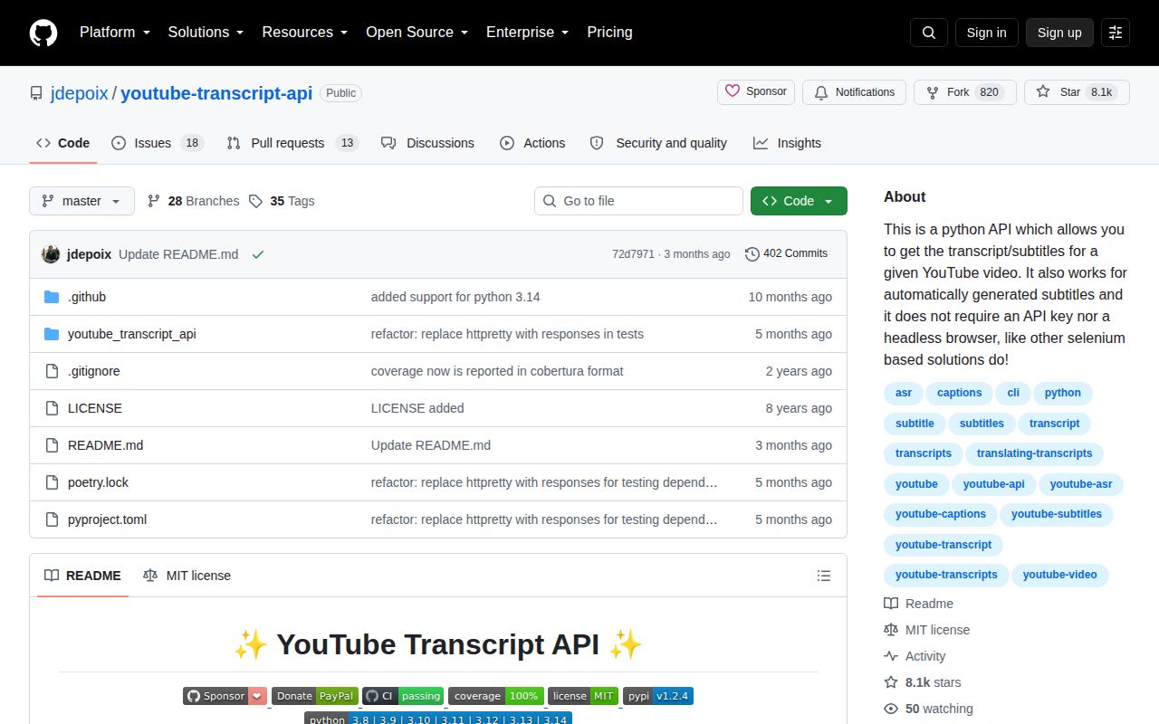This screenshot has width=1159, height=724.
Task: View the 35 Tags link
Action: point(282,201)
